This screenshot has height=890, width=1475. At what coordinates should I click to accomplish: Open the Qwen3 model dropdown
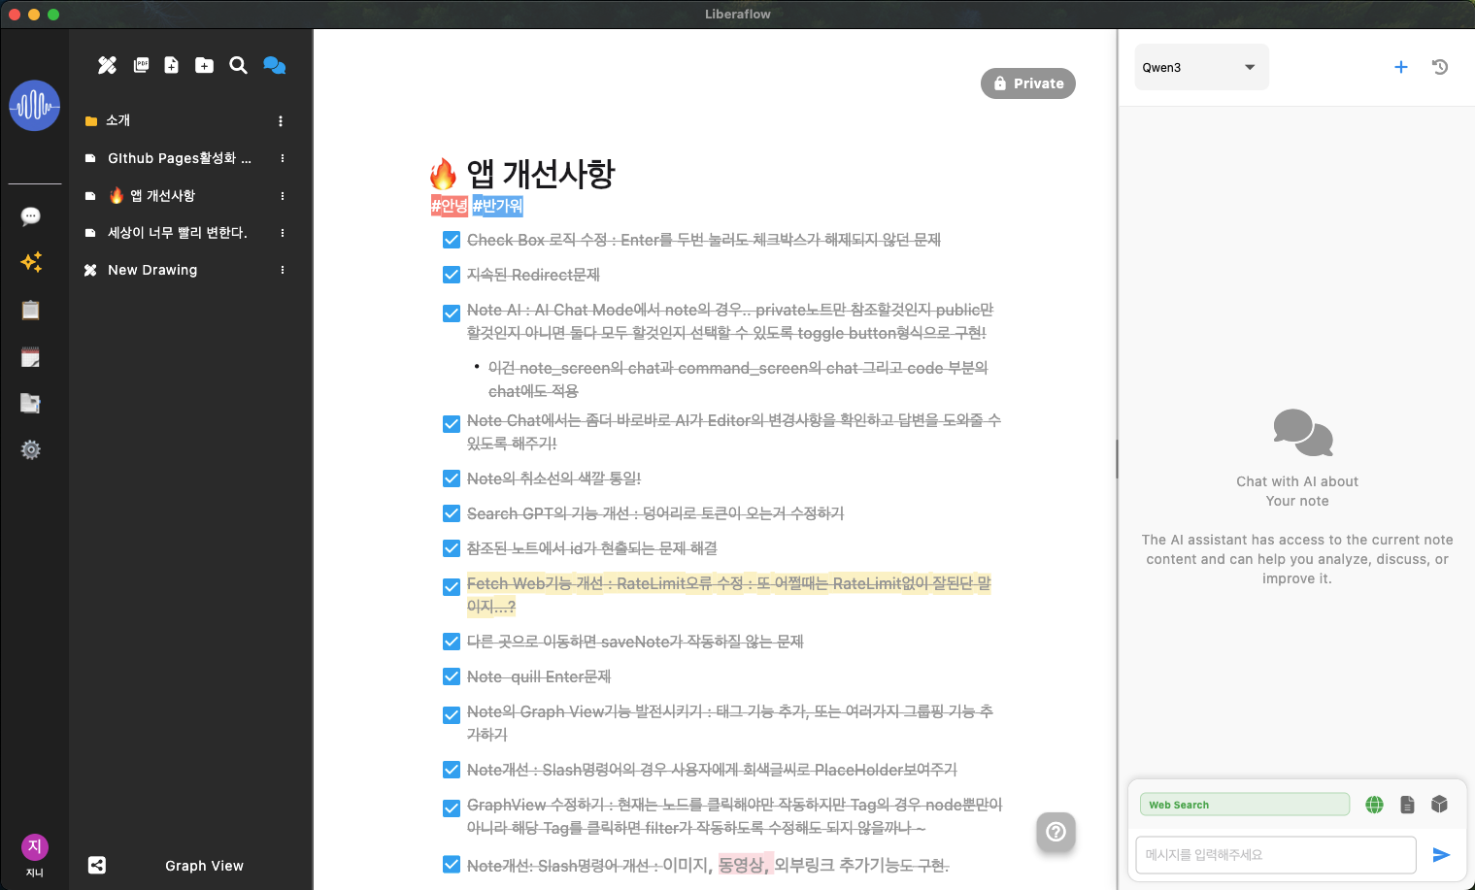pos(1201,67)
